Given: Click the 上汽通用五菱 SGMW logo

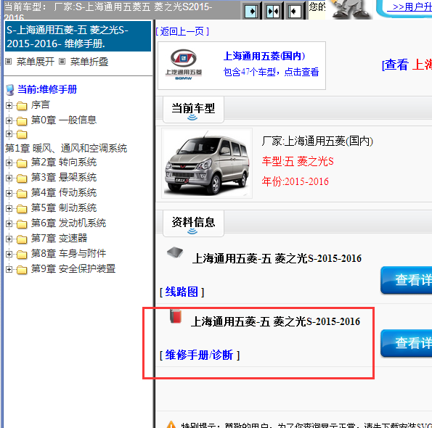Looking at the screenshot, I should point(184,65).
